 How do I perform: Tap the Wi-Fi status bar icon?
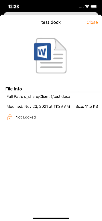(x=87, y=6)
